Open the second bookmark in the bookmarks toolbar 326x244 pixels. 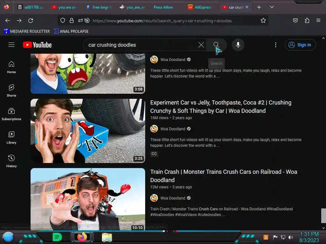(71, 31)
